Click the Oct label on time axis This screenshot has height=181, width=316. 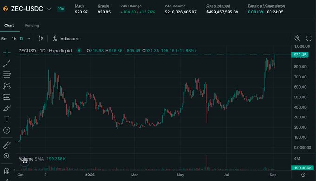(20, 175)
